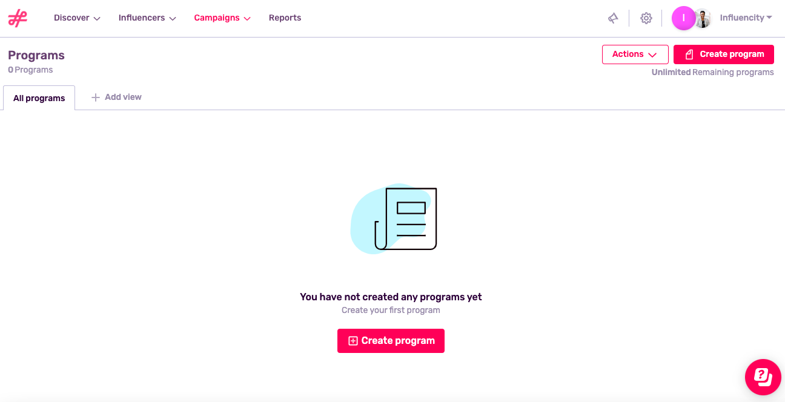Click Add view to create a view
The image size is (785, 402).
122,97
